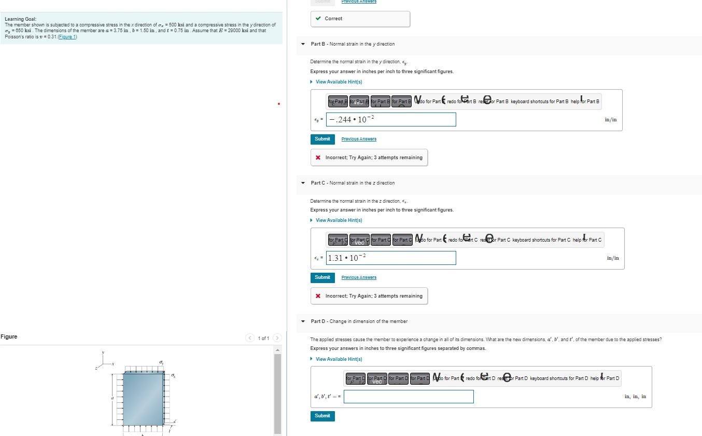
Task: Open Previous Answers for Part C
Action: coord(359,277)
